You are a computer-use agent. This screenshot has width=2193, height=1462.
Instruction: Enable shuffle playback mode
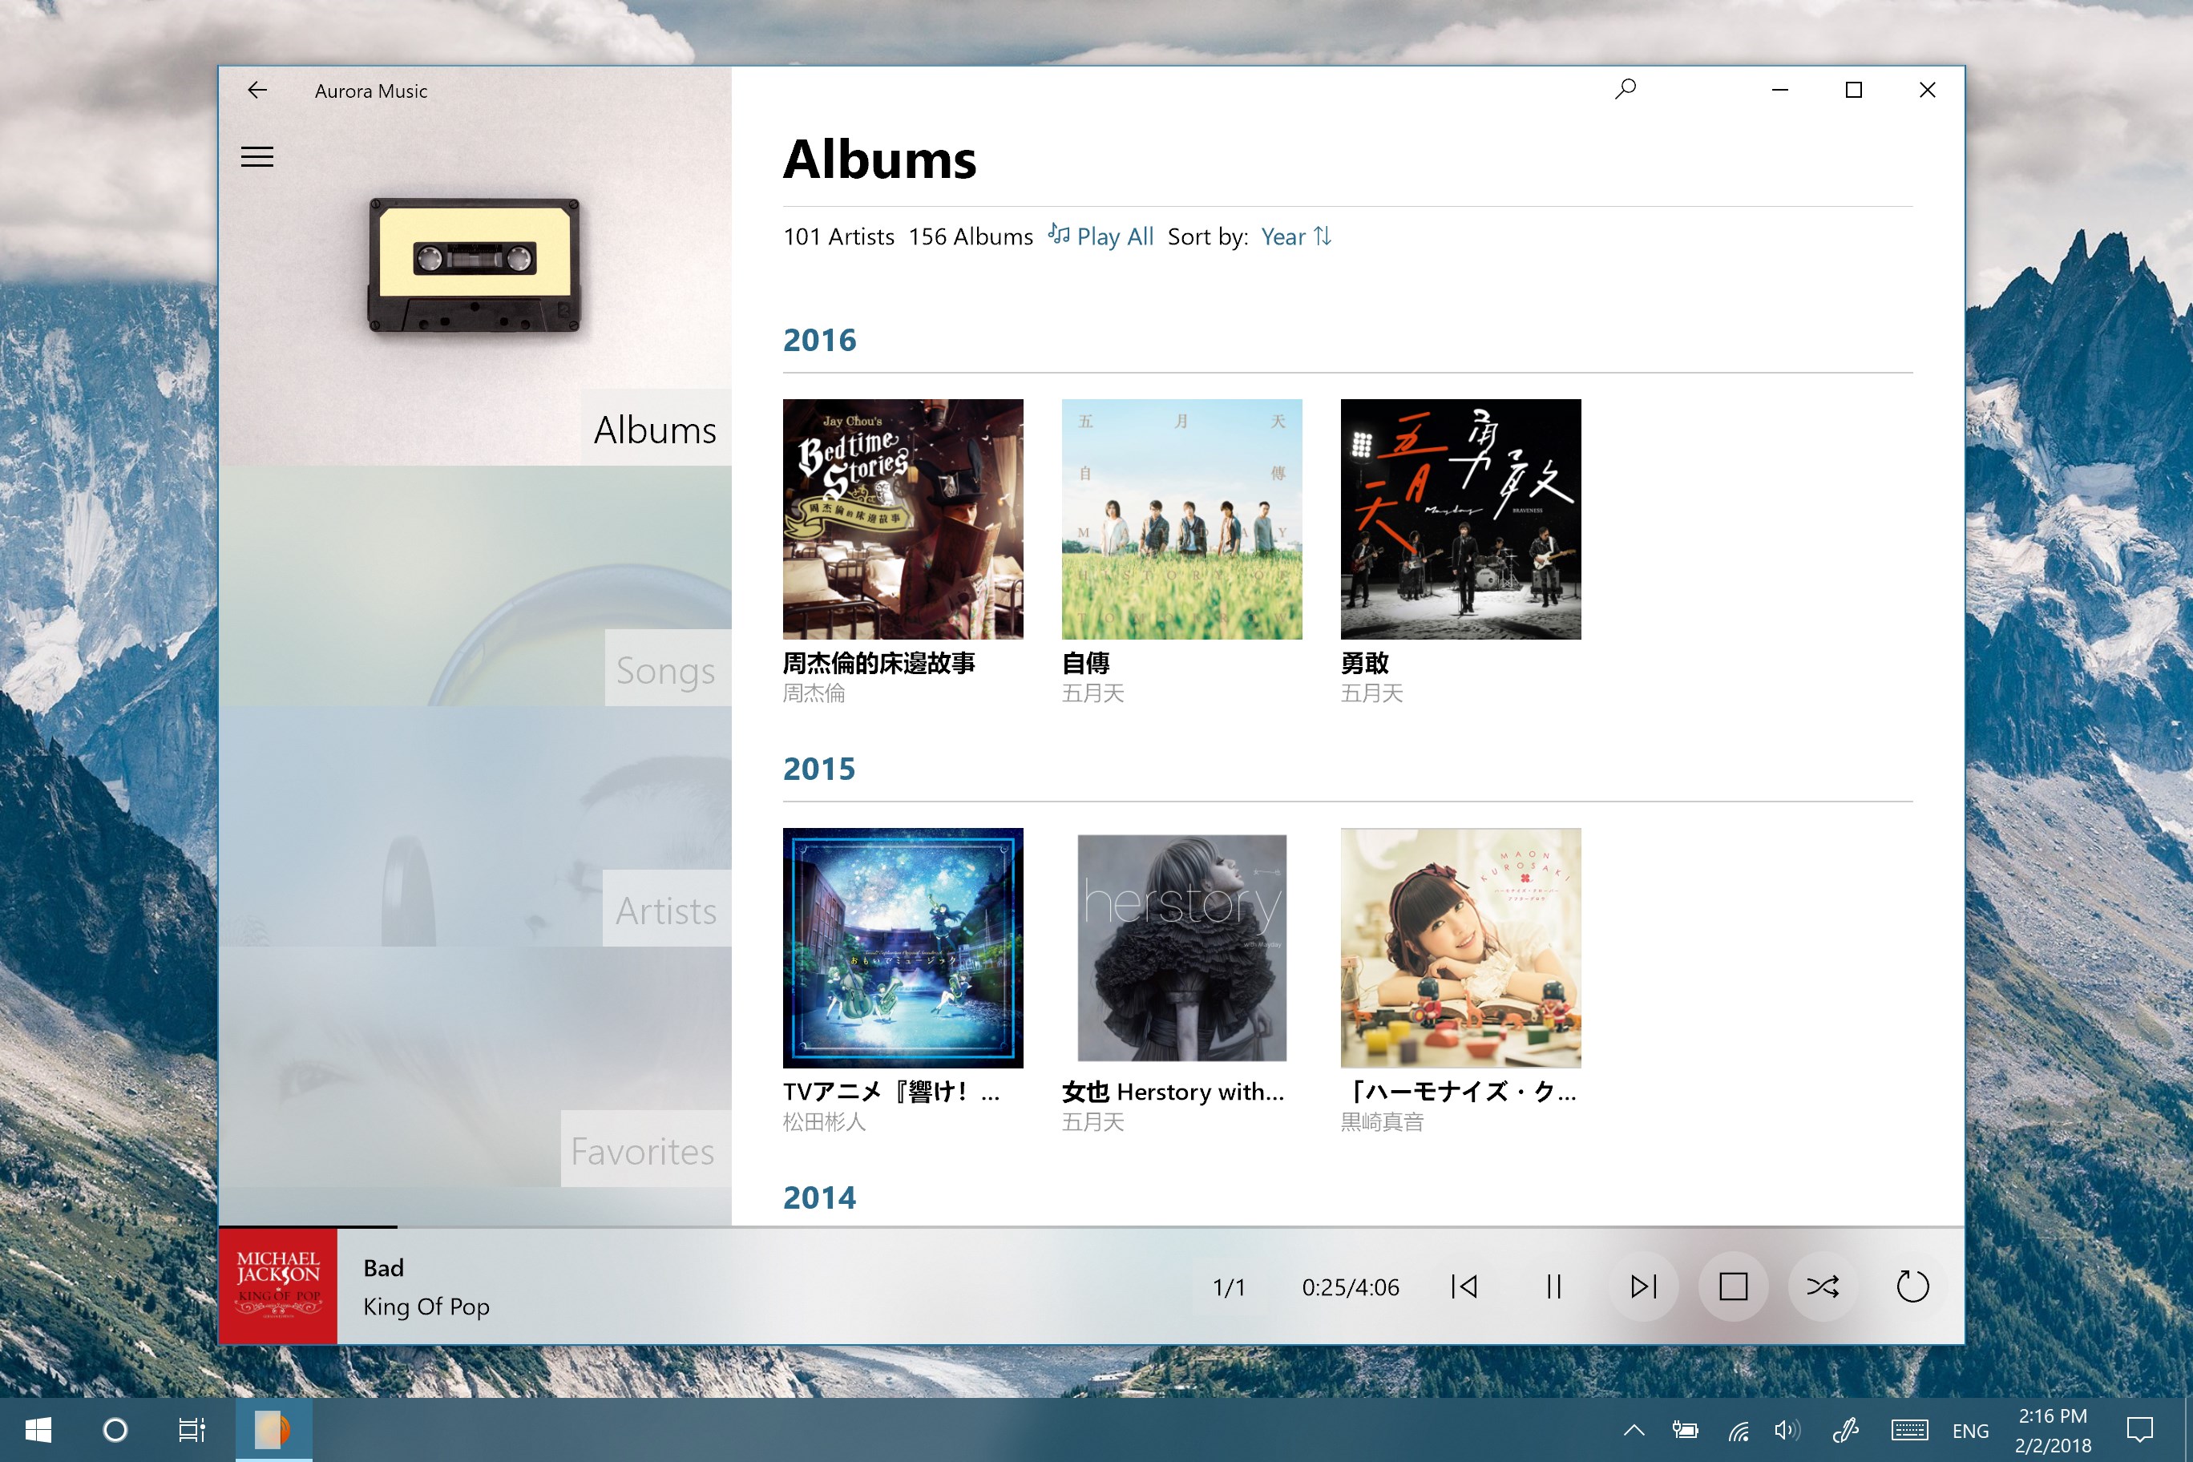1823,1286
